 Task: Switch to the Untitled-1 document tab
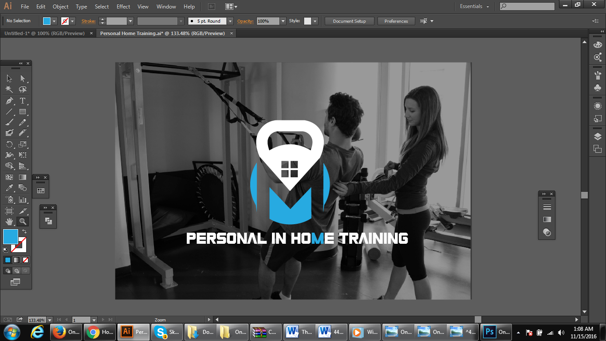click(x=44, y=33)
